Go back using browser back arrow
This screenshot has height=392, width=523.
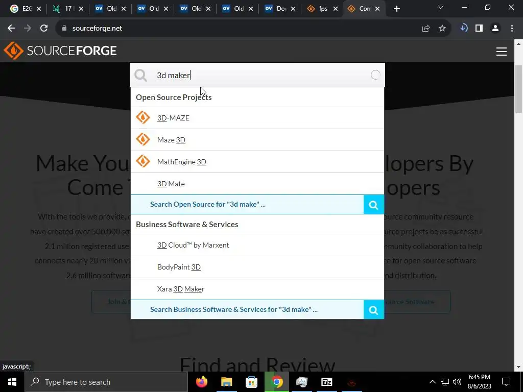click(11, 29)
